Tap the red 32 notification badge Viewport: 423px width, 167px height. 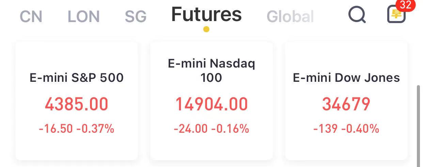point(406,5)
